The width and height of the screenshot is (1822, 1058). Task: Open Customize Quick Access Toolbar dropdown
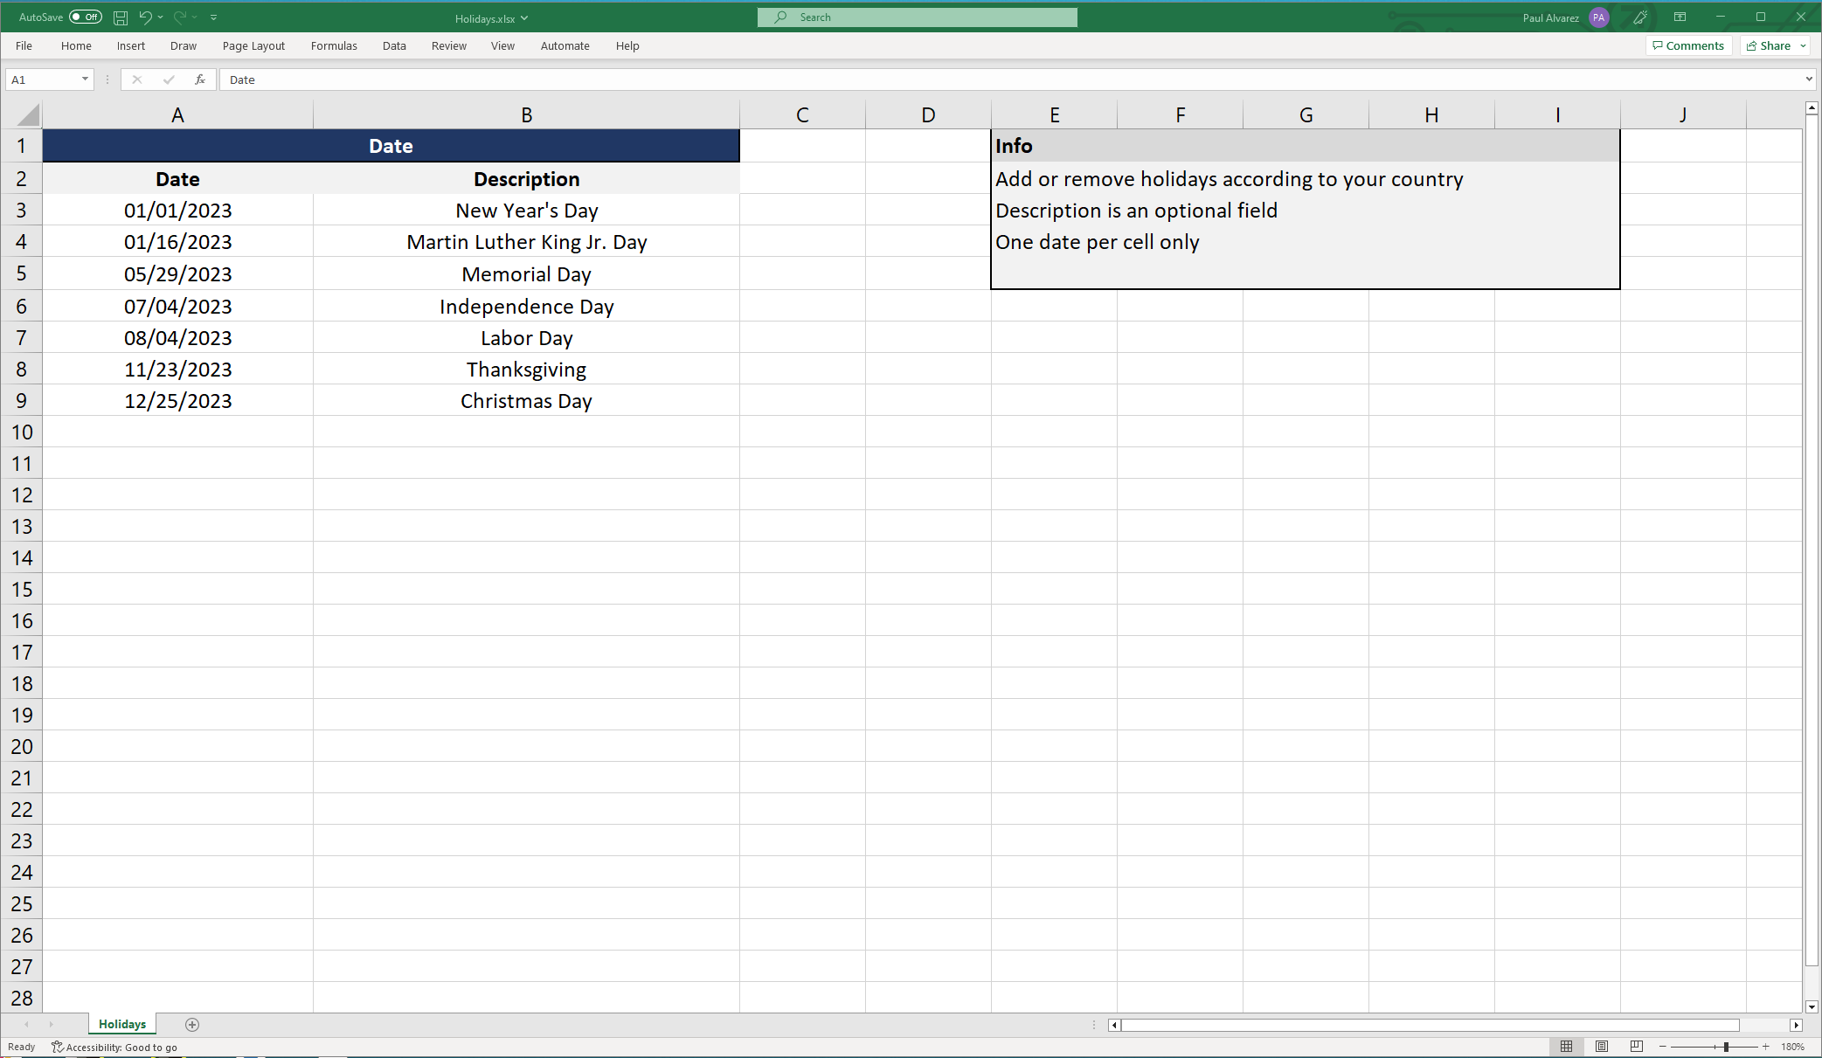coord(214,17)
